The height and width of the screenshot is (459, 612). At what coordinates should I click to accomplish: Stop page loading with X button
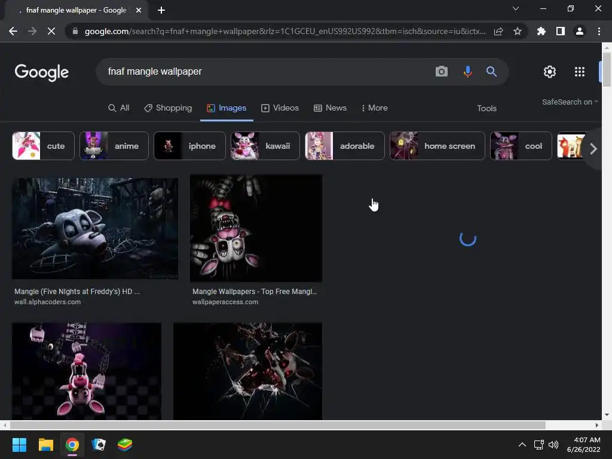(x=51, y=31)
